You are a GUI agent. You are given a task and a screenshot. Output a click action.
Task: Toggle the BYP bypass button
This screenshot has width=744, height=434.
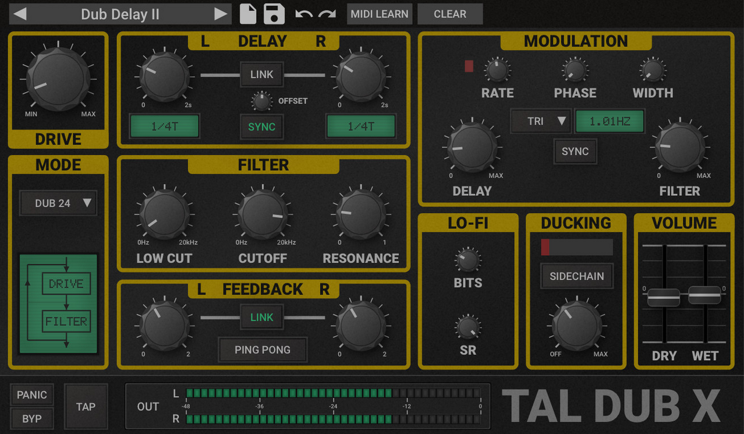point(32,419)
